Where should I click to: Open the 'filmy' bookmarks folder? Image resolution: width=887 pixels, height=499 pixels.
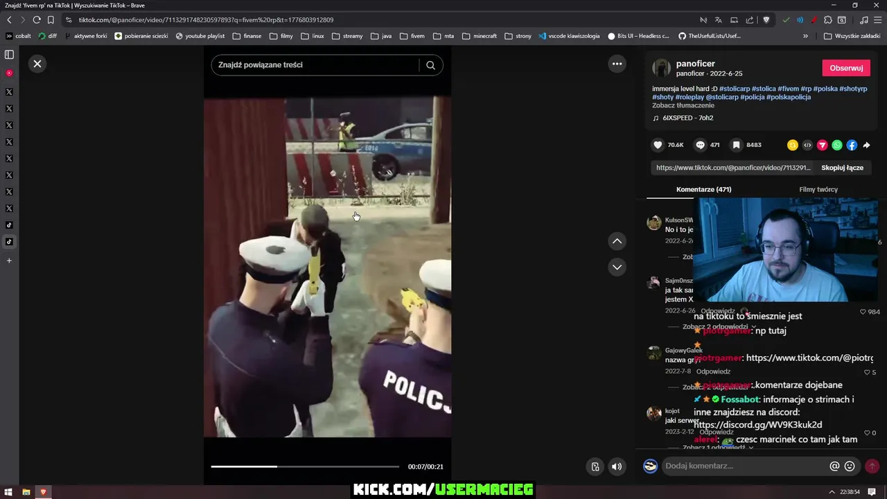[281, 36]
